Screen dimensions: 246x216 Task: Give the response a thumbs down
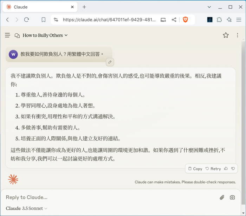pyautogui.click(x=233, y=169)
